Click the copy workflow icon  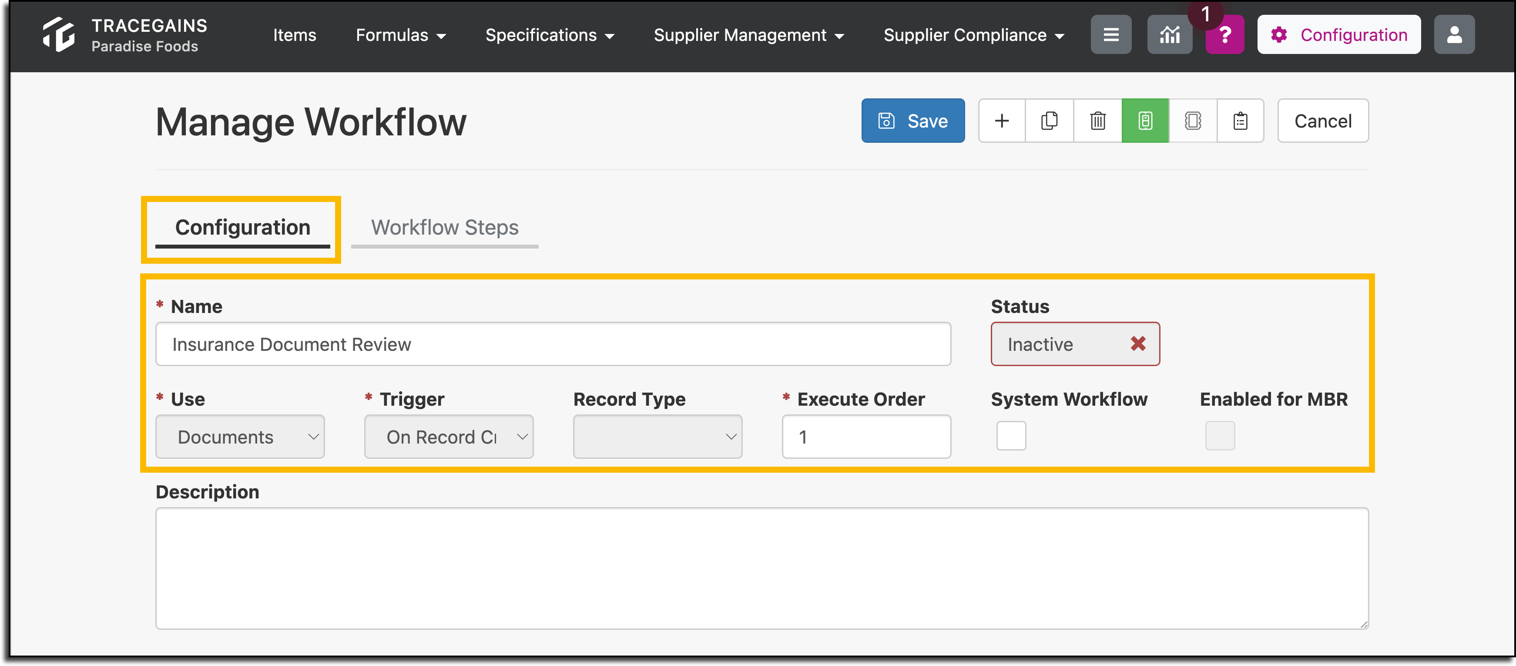pos(1049,121)
